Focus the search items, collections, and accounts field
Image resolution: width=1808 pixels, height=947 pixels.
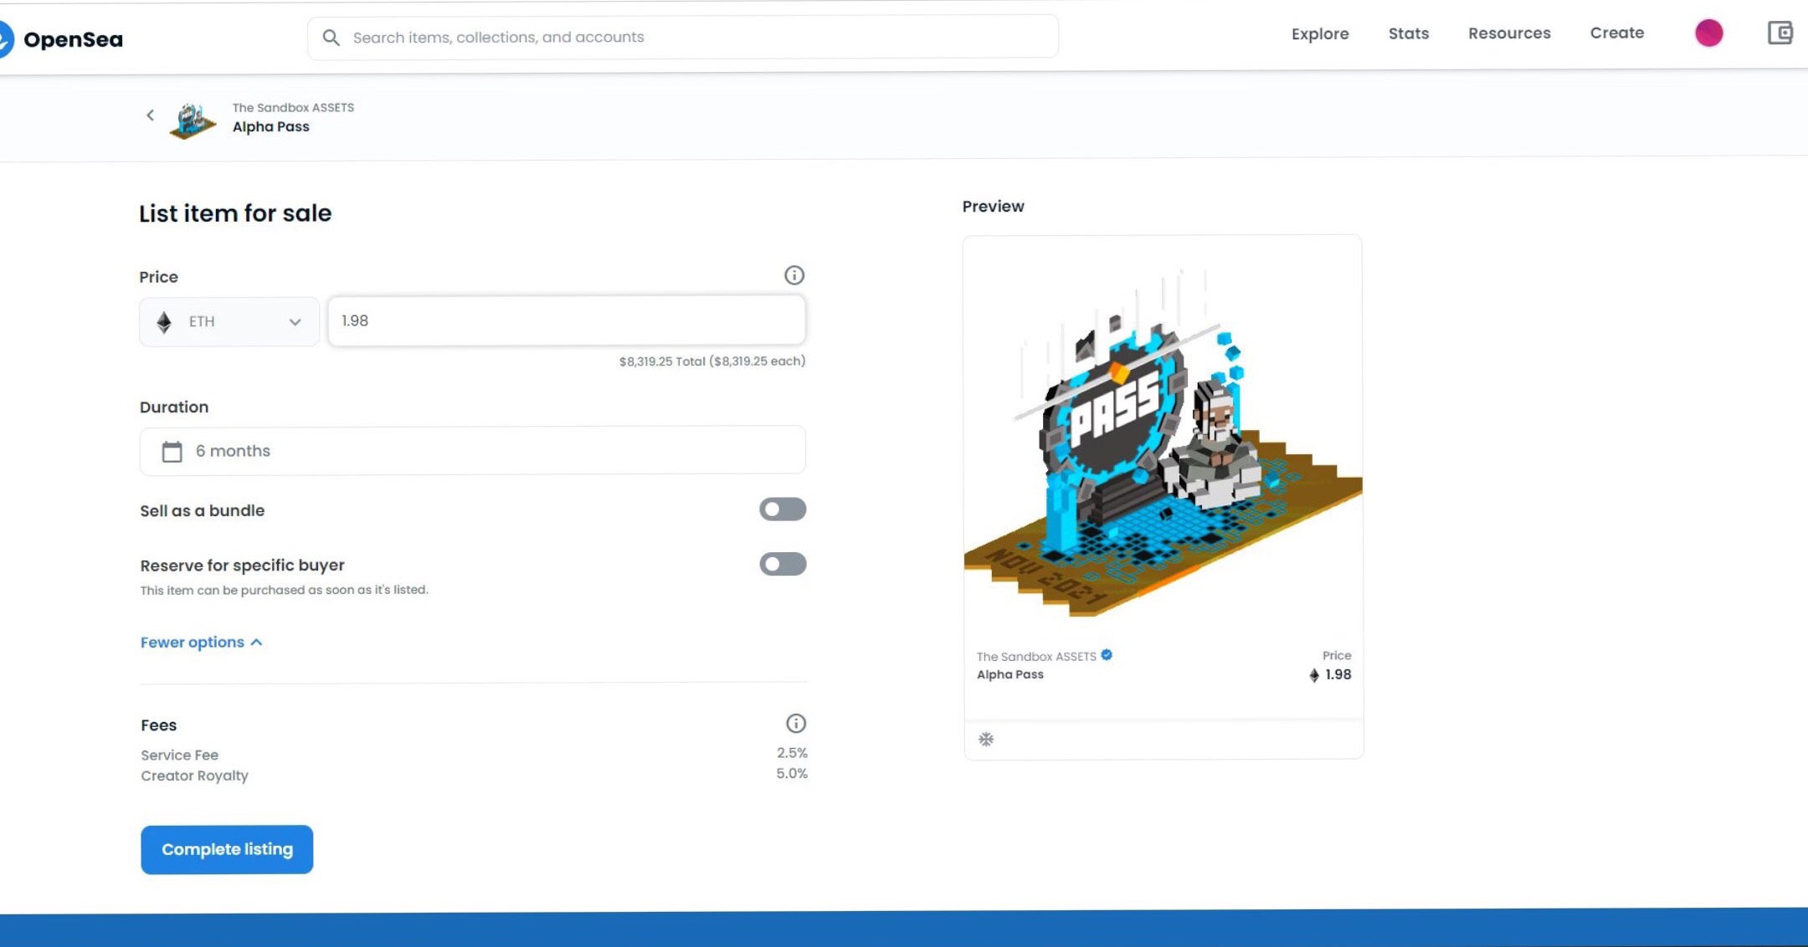point(683,37)
